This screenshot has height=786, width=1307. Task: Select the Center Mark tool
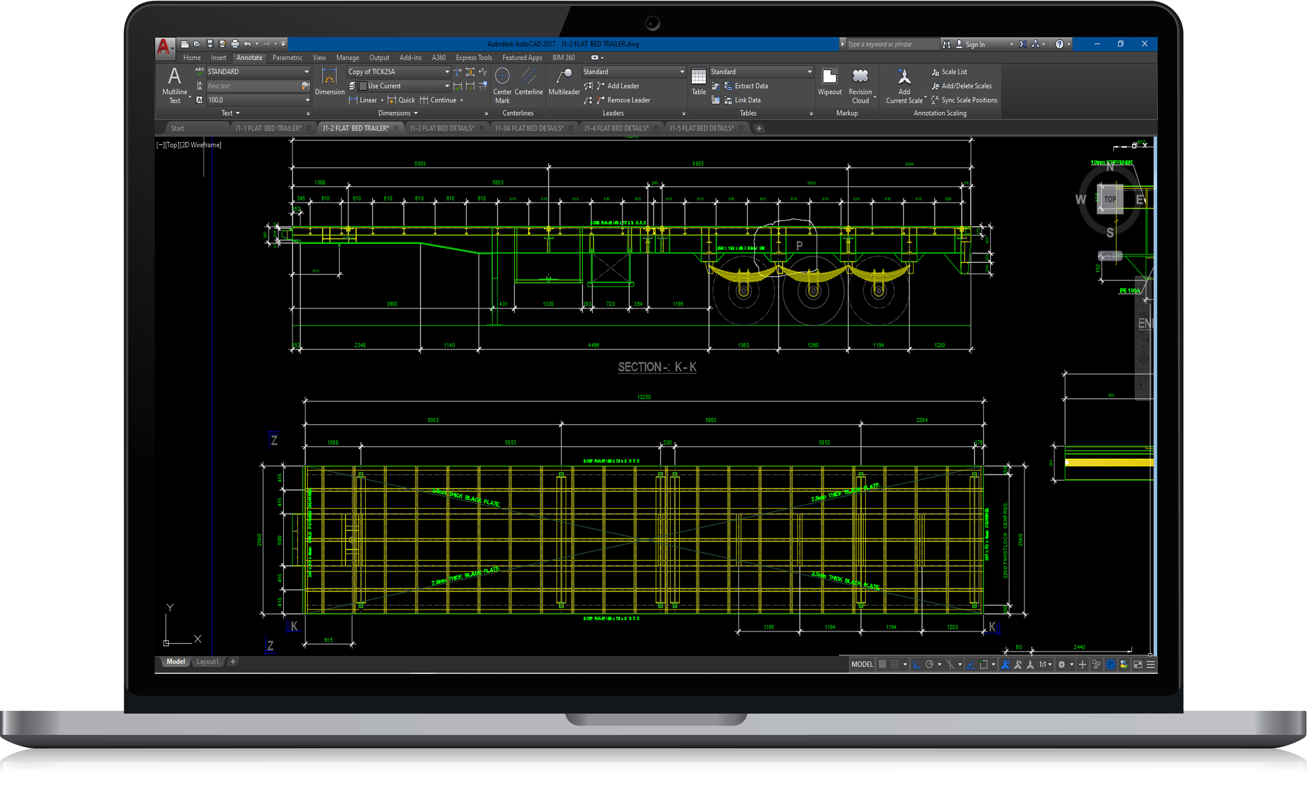[x=502, y=85]
